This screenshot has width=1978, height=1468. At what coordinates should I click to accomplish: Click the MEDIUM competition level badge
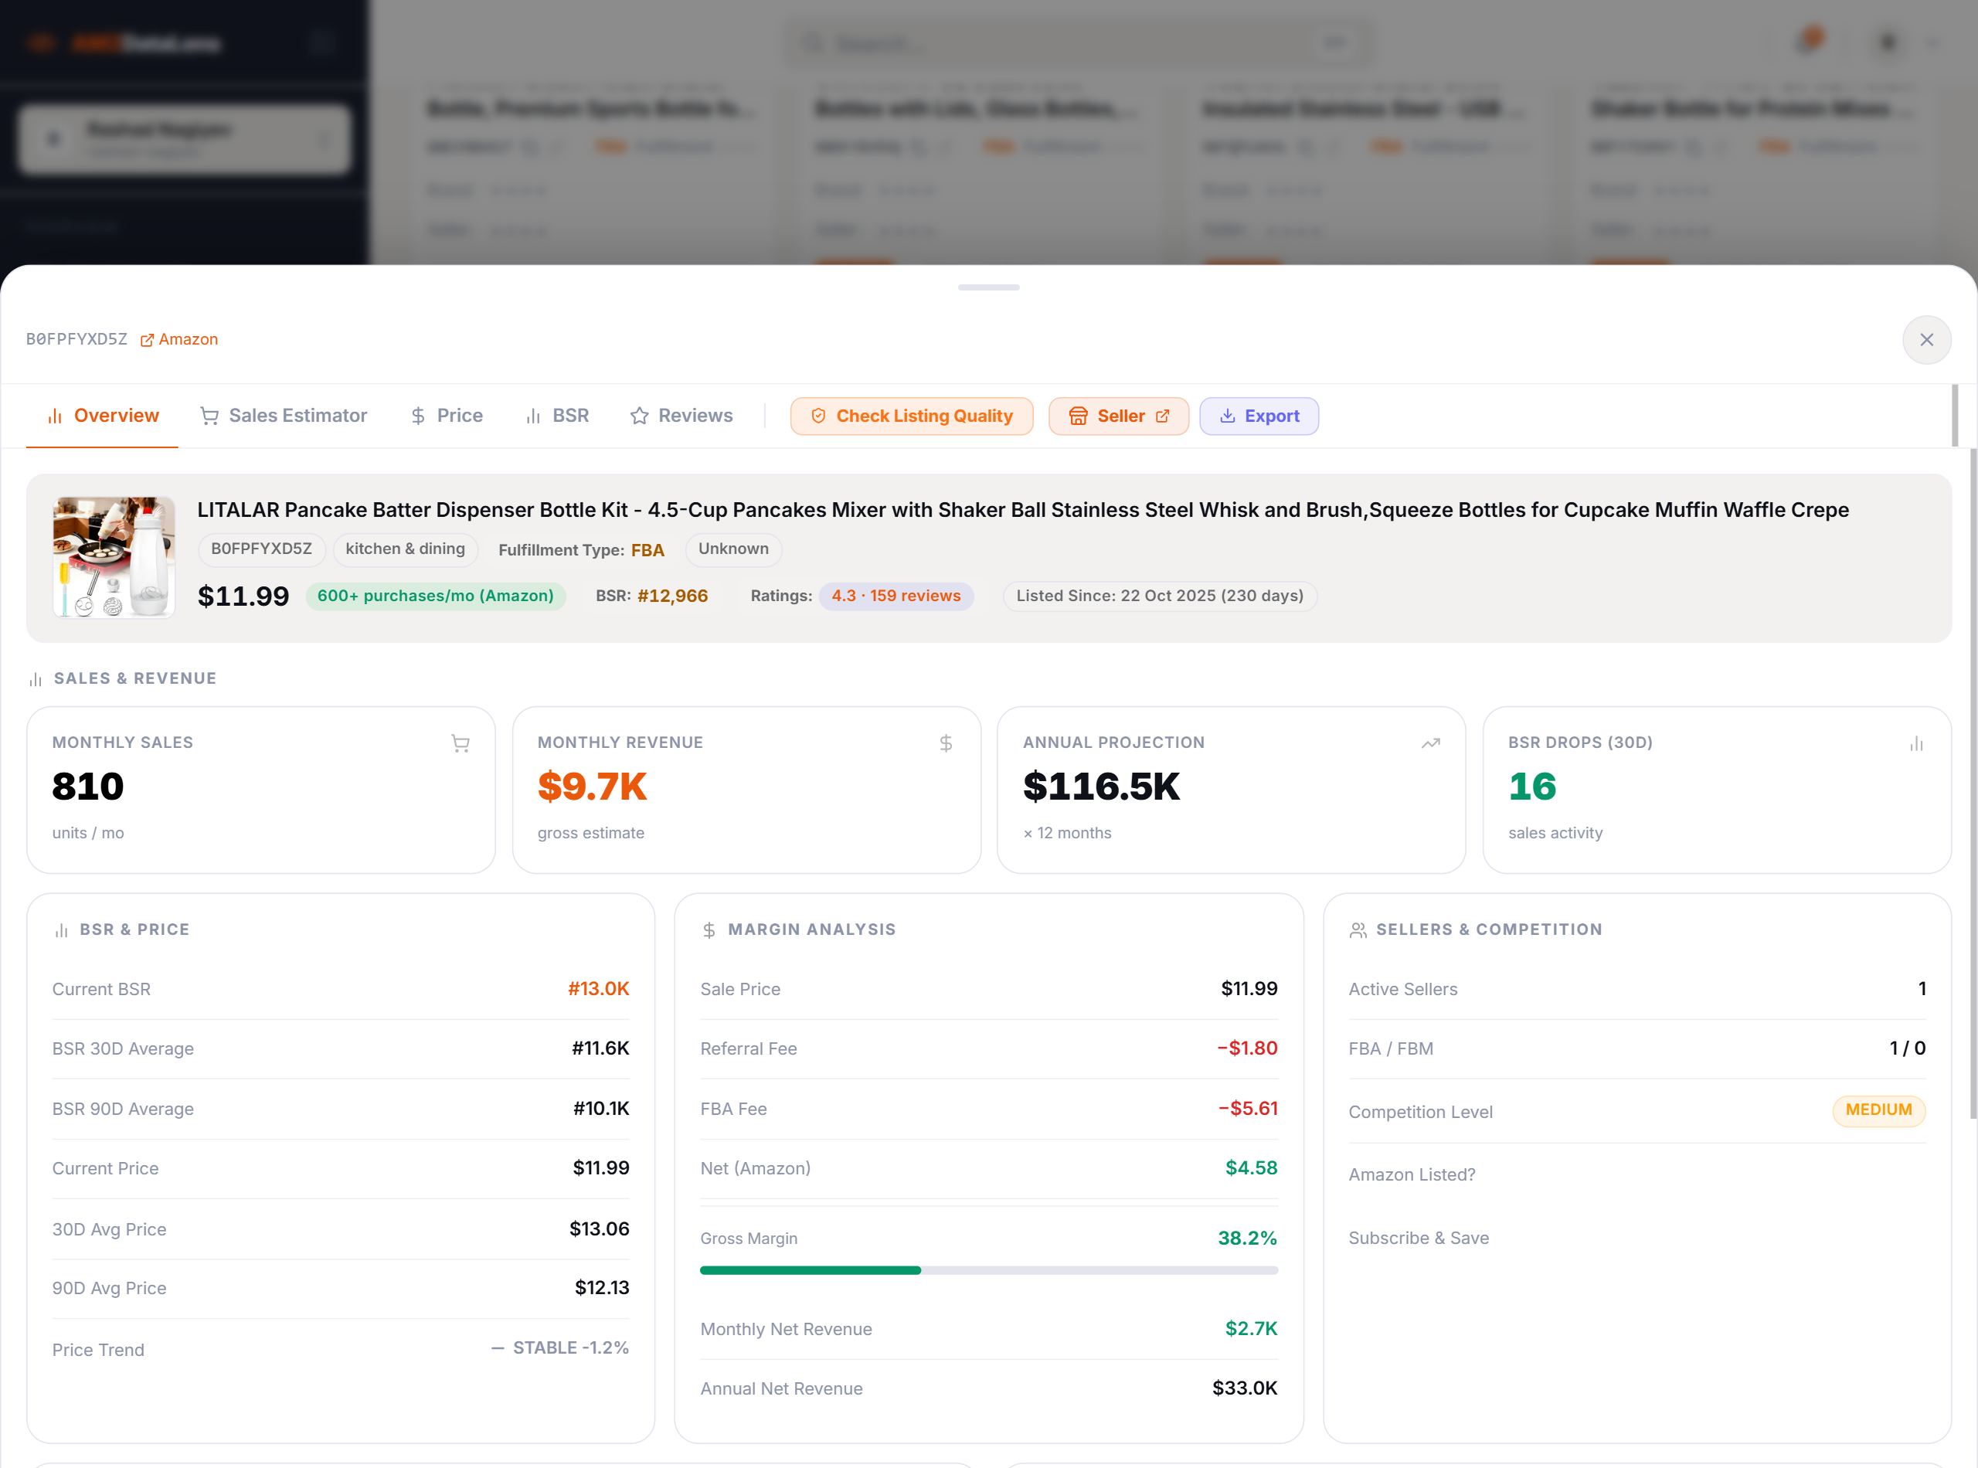(1878, 1111)
